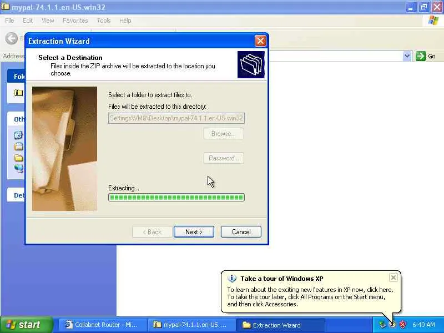Click the tour tray icon under the balloon

pyautogui.click(x=392, y=325)
